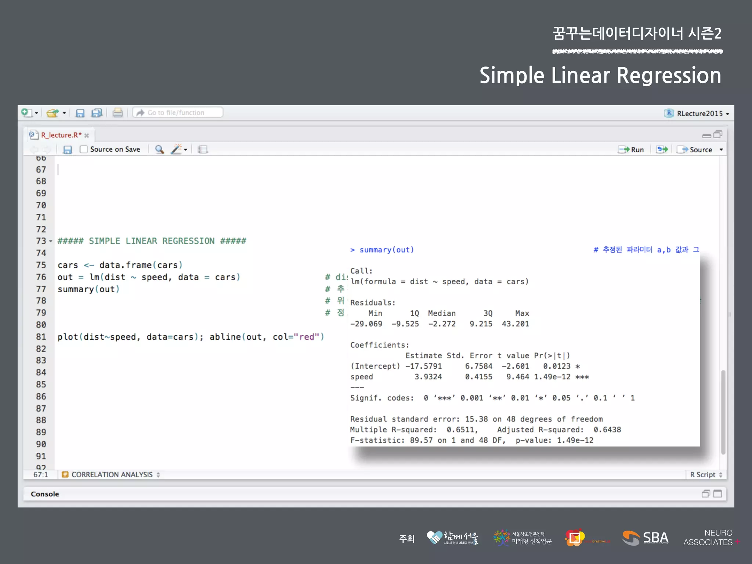Click the New File icon
Screen dimensions: 752x564
coord(26,113)
